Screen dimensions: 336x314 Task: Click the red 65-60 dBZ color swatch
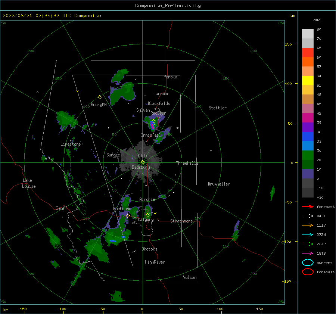[x=308, y=53]
